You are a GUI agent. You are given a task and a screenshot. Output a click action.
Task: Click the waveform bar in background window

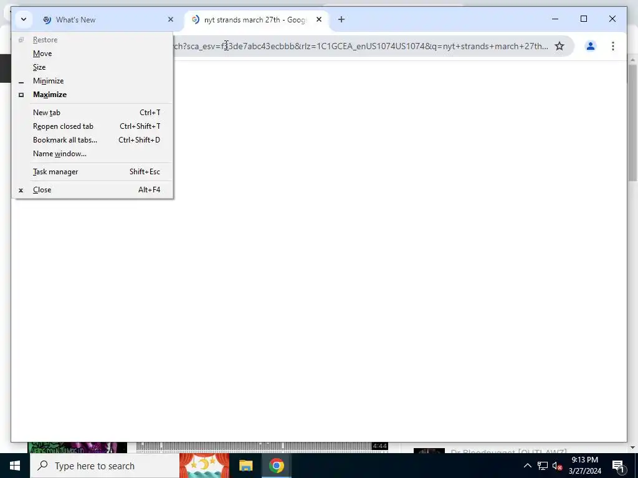click(262, 448)
